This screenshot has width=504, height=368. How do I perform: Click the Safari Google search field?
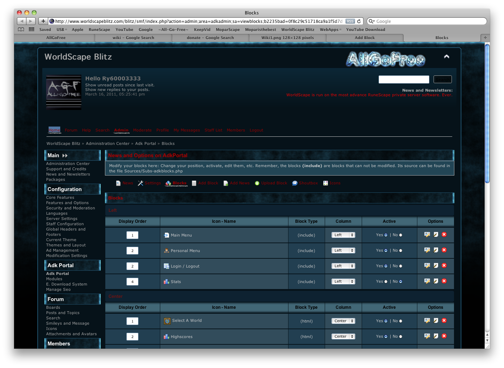pyautogui.click(x=427, y=21)
